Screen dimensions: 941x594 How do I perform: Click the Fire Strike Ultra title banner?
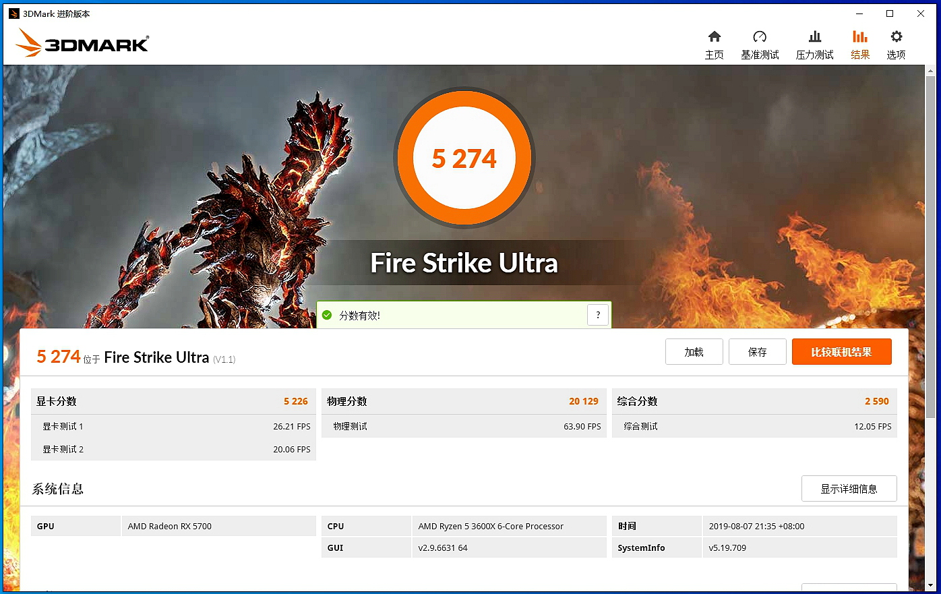(x=464, y=263)
